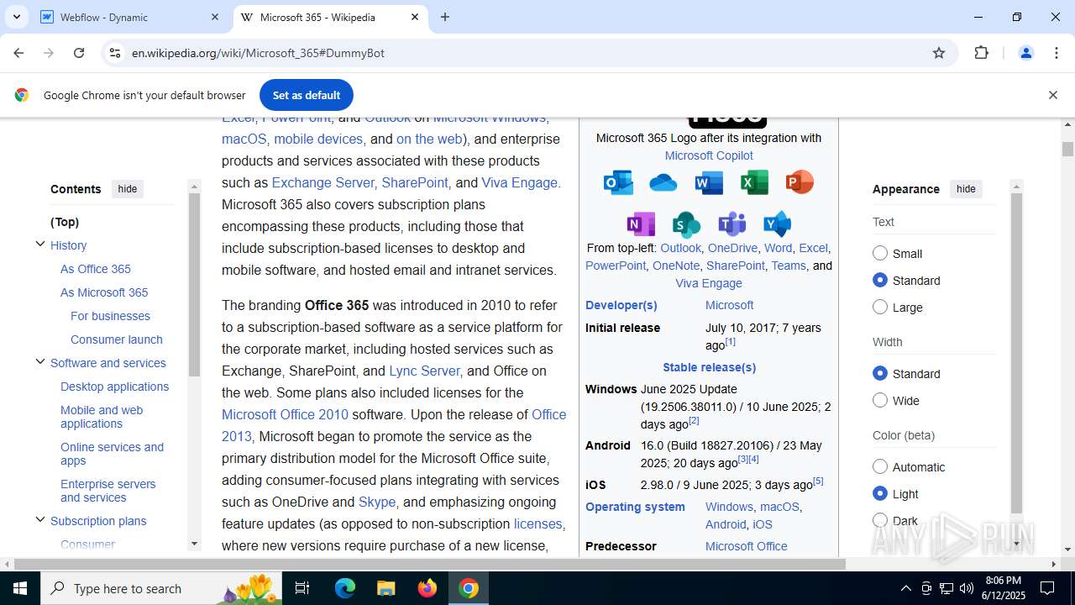The width and height of the screenshot is (1075, 605).
Task: Click the Word app icon in infobox
Action: [x=709, y=182]
